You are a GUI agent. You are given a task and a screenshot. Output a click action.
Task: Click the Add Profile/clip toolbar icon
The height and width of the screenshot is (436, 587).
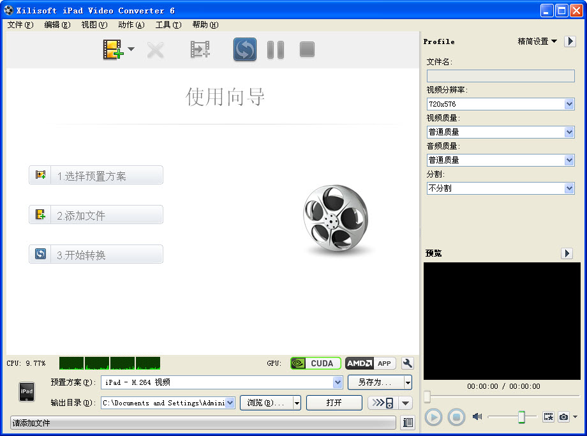pyautogui.click(x=200, y=49)
